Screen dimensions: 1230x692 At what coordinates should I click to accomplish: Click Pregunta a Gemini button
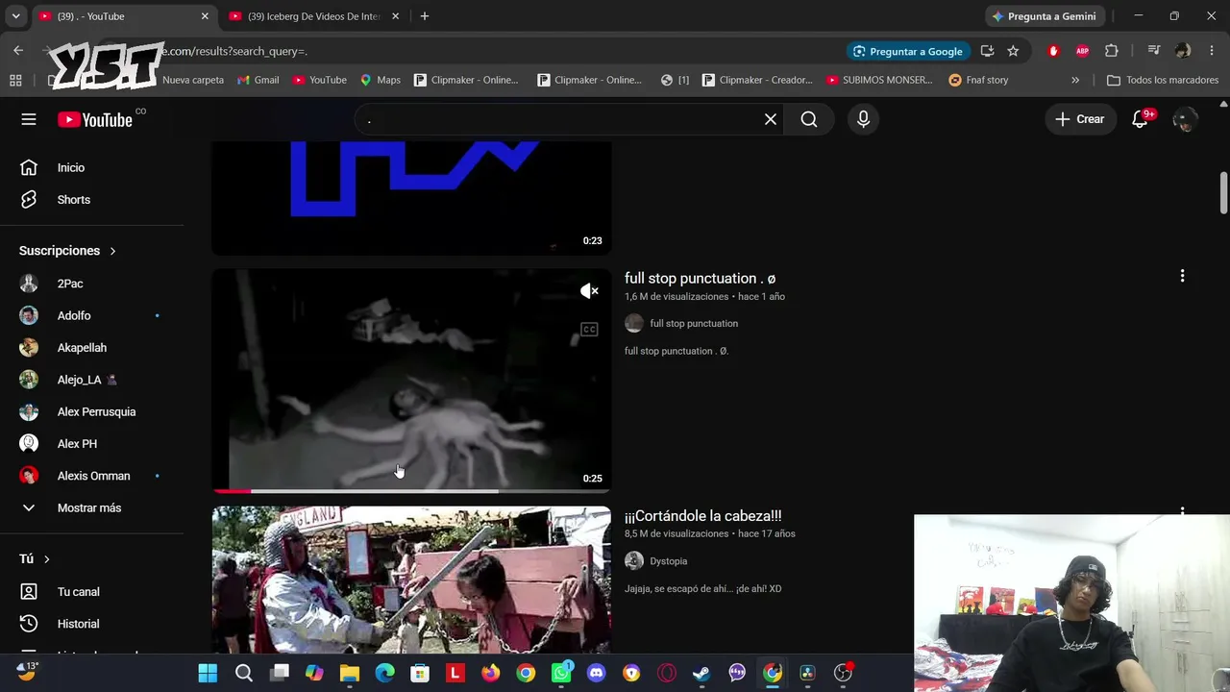point(1045,16)
